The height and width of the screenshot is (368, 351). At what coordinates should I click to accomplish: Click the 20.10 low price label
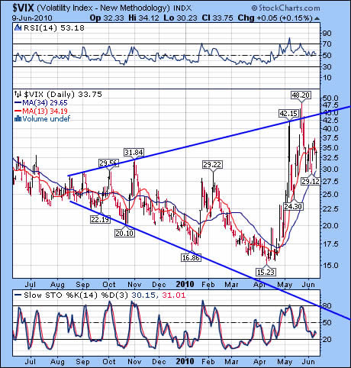click(124, 233)
